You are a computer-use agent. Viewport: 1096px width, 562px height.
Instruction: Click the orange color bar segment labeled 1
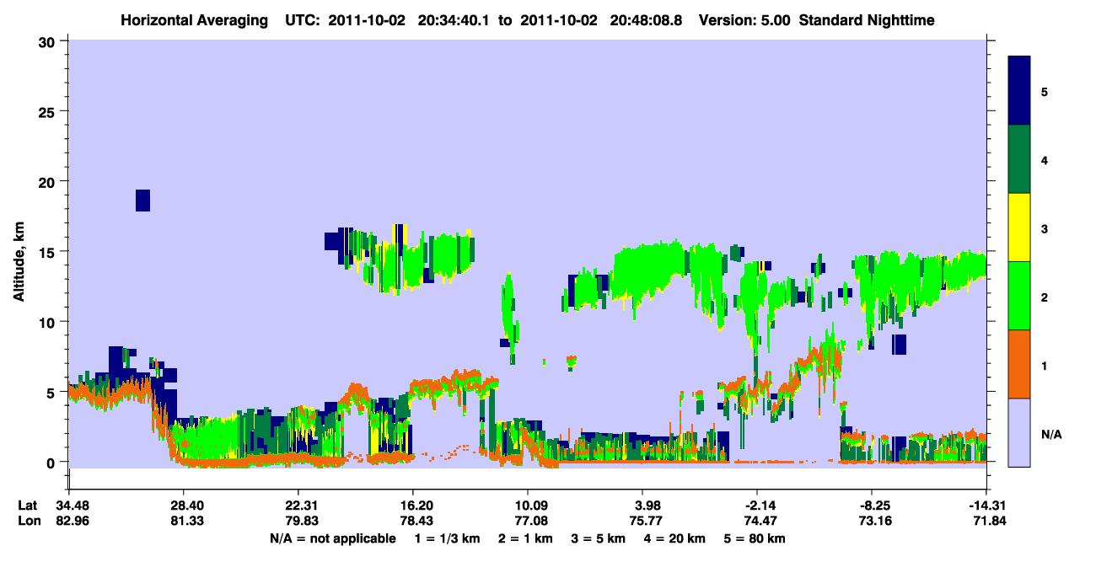click(x=1019, y=364)
